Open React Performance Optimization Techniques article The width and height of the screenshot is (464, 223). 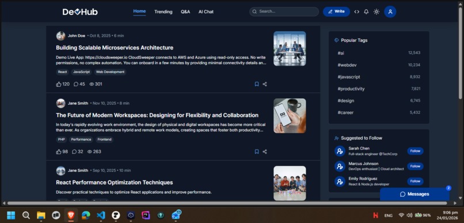click(114, 182)
